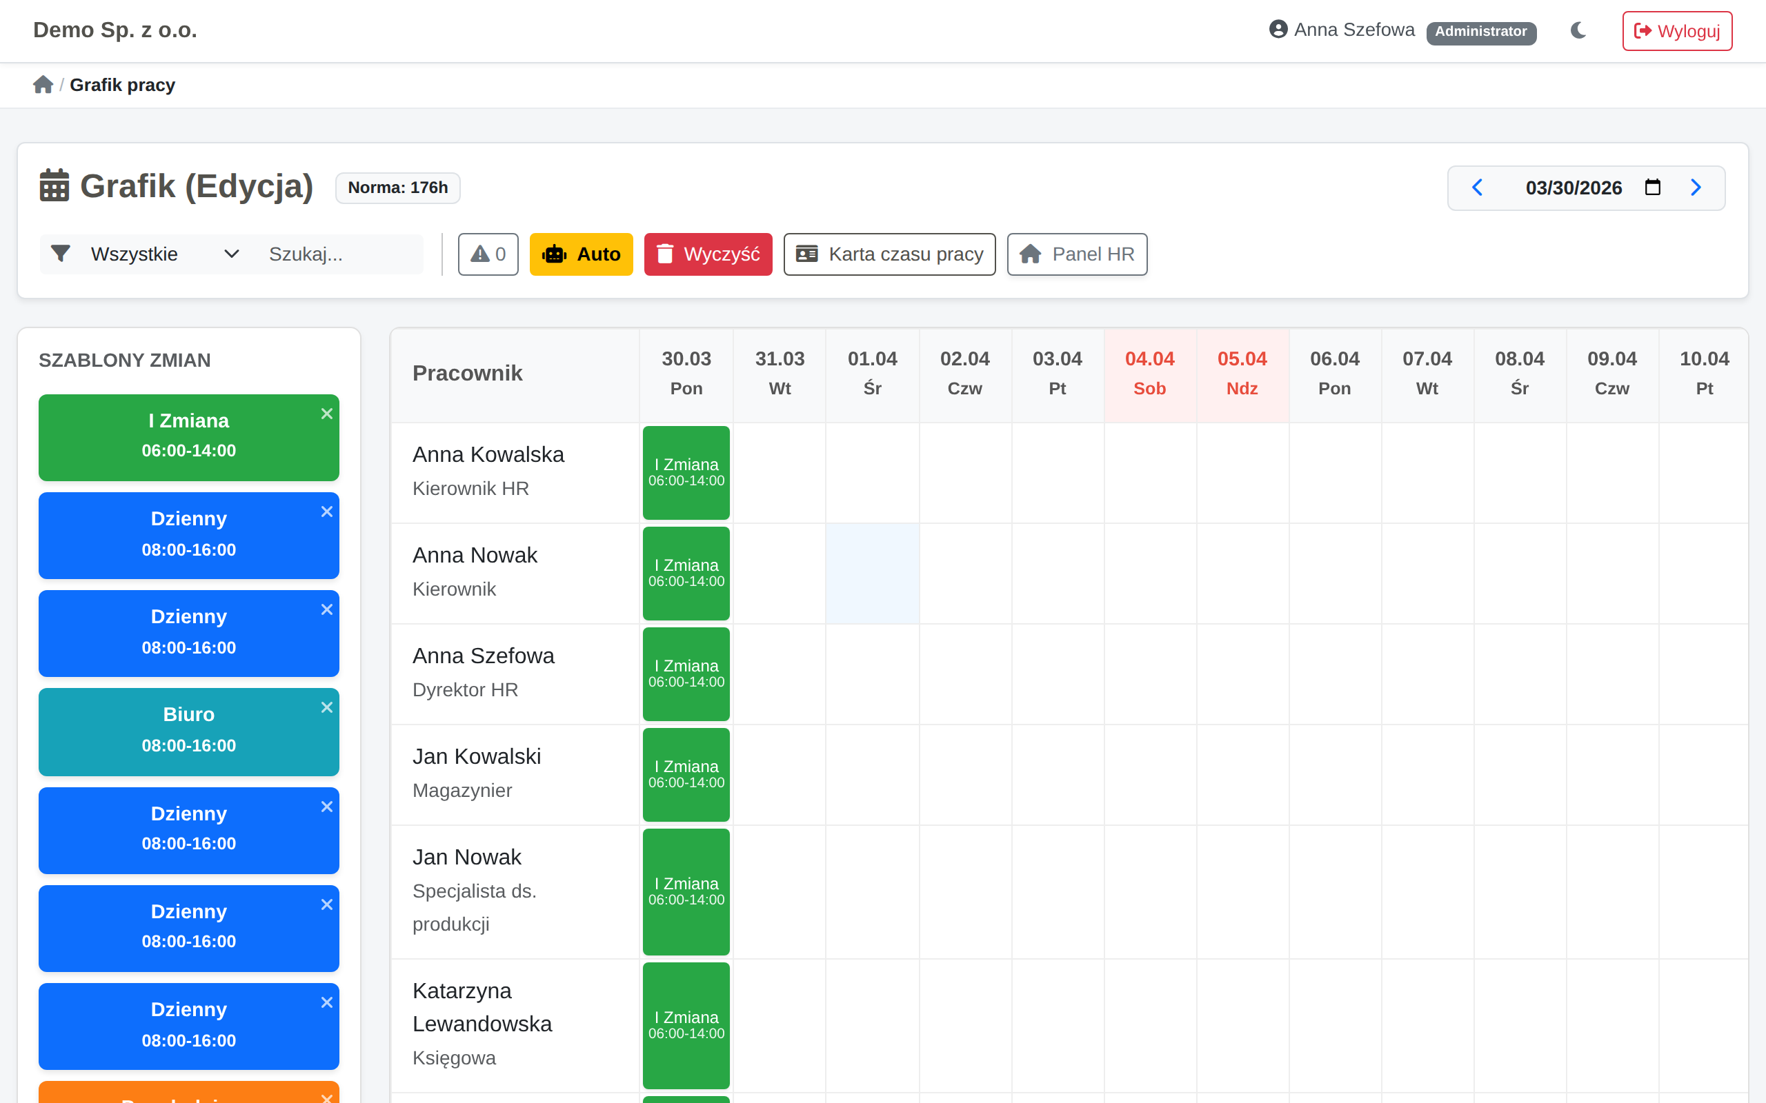This screenshot has width=1766, height=1103.
Task: Select Anna Nowak's empty 01.04 cell
Action: (x=872, y=574)
